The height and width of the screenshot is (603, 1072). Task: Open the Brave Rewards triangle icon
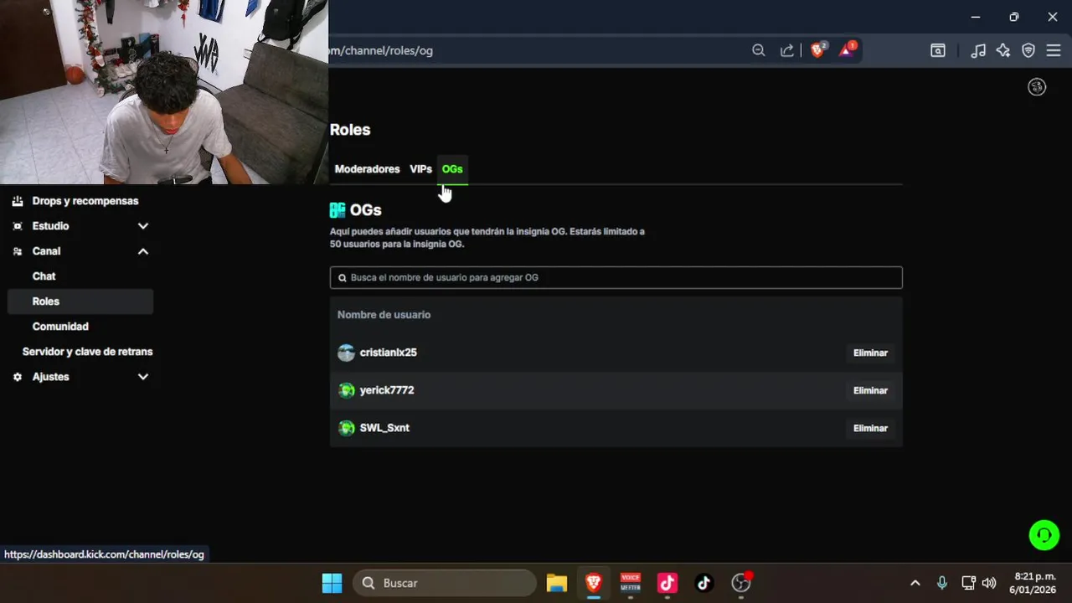(847, 49)
